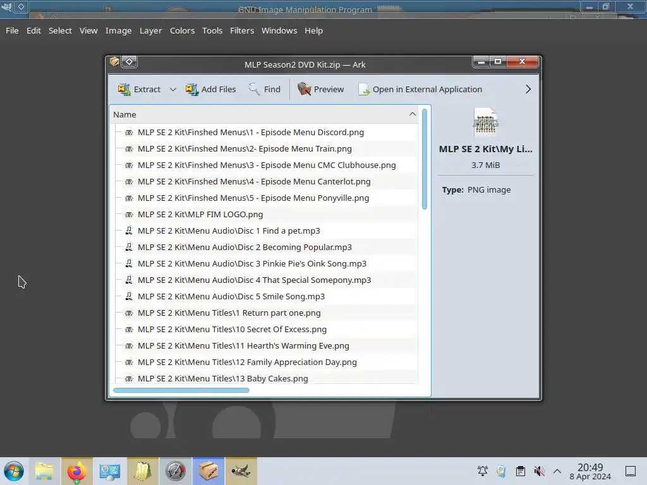Click Add Files in Ark toolbar
Screen dimensions: 647x485
(x=210, y=89)
